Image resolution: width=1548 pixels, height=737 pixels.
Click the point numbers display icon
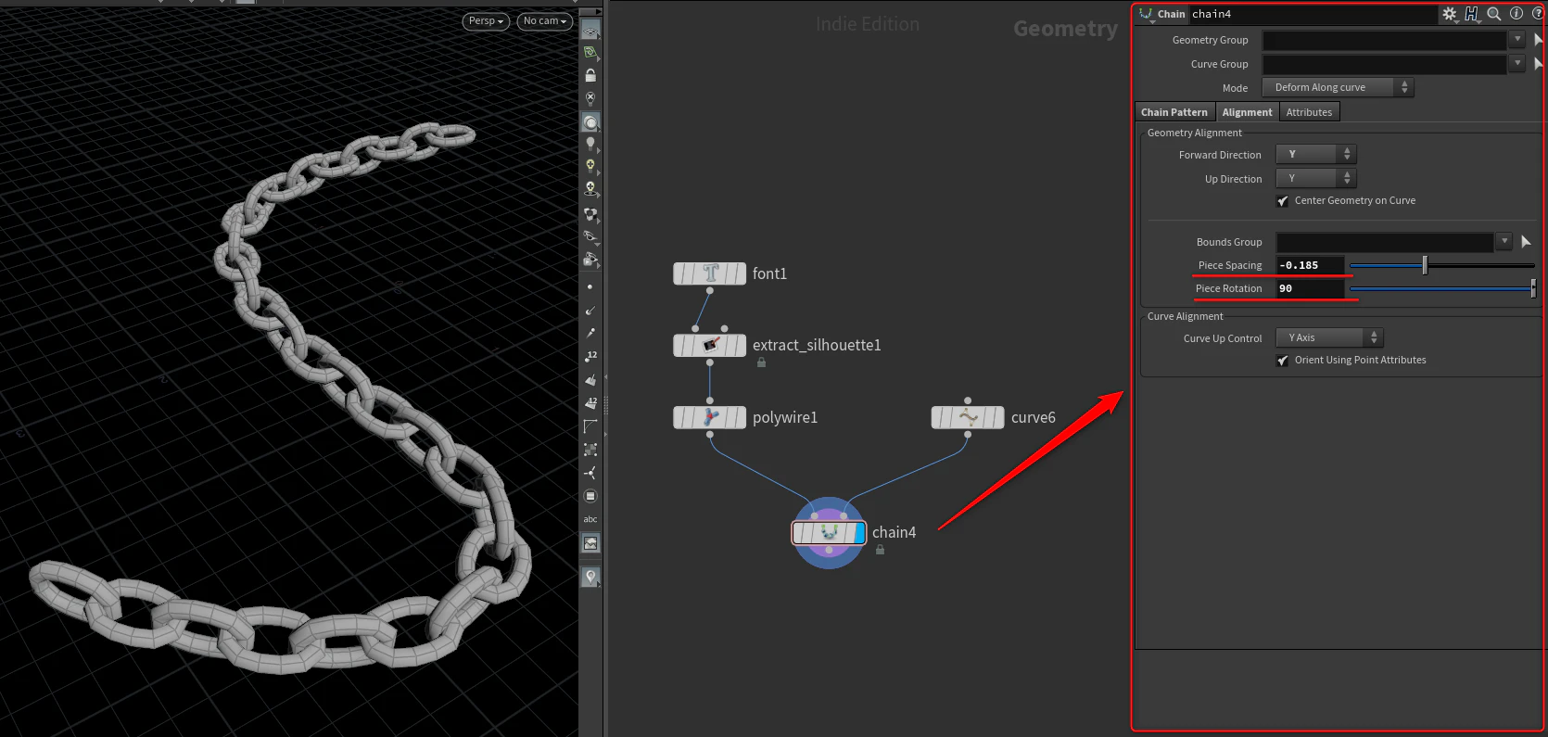click(590, 356)
